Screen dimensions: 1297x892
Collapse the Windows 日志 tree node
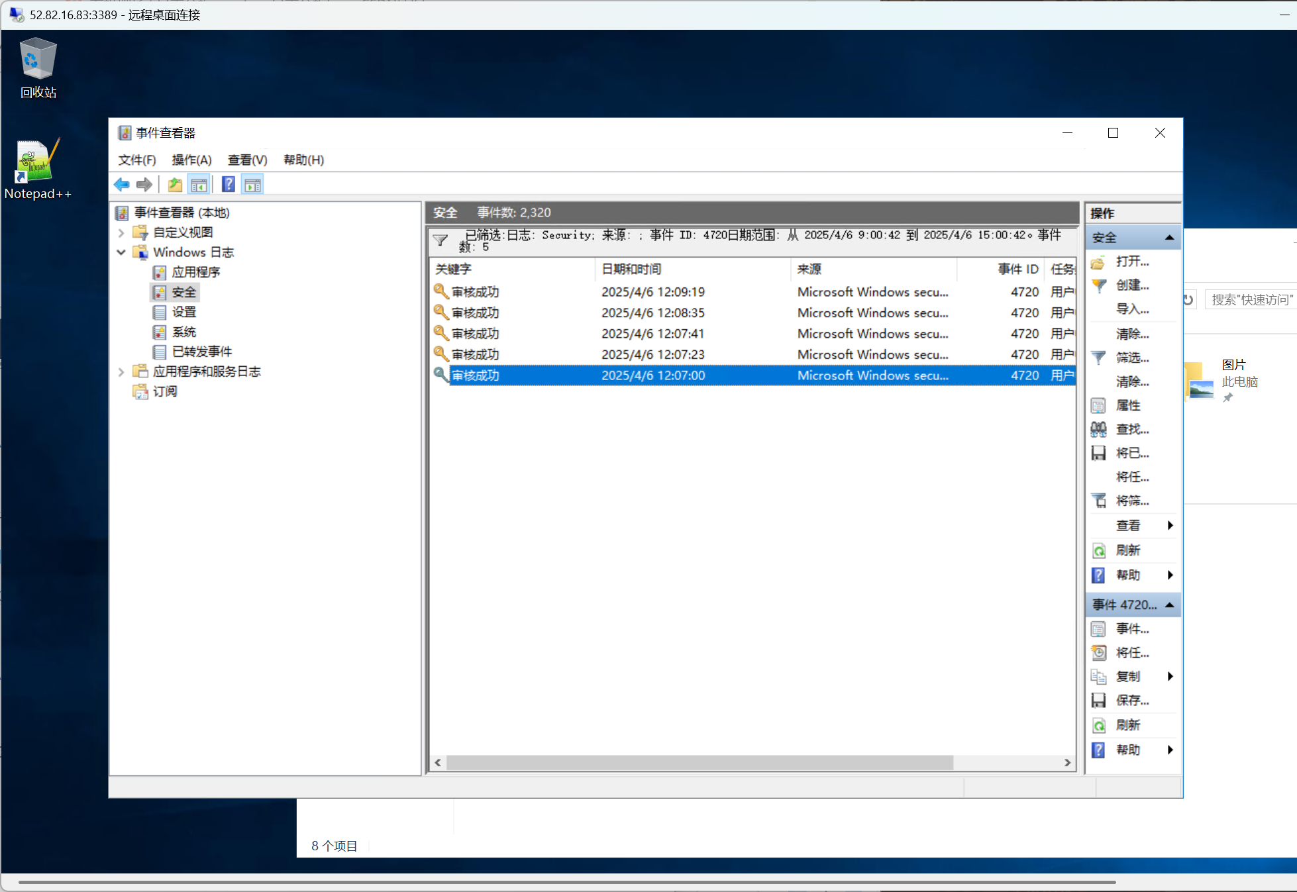[121, 252]
